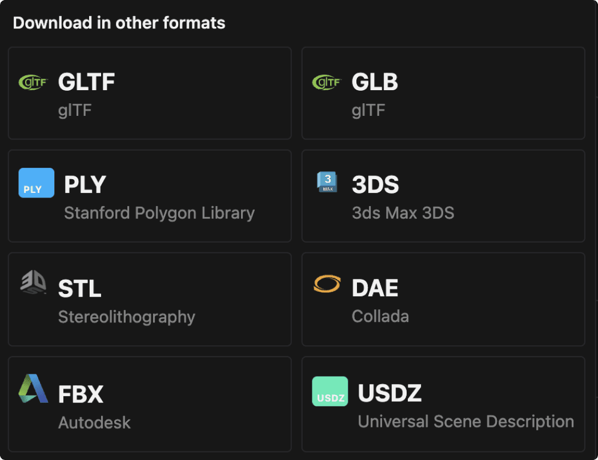Click the gray 3D cube STL icon
The width and height of the screenshot is (598, 460).
[x=33, y=282]
